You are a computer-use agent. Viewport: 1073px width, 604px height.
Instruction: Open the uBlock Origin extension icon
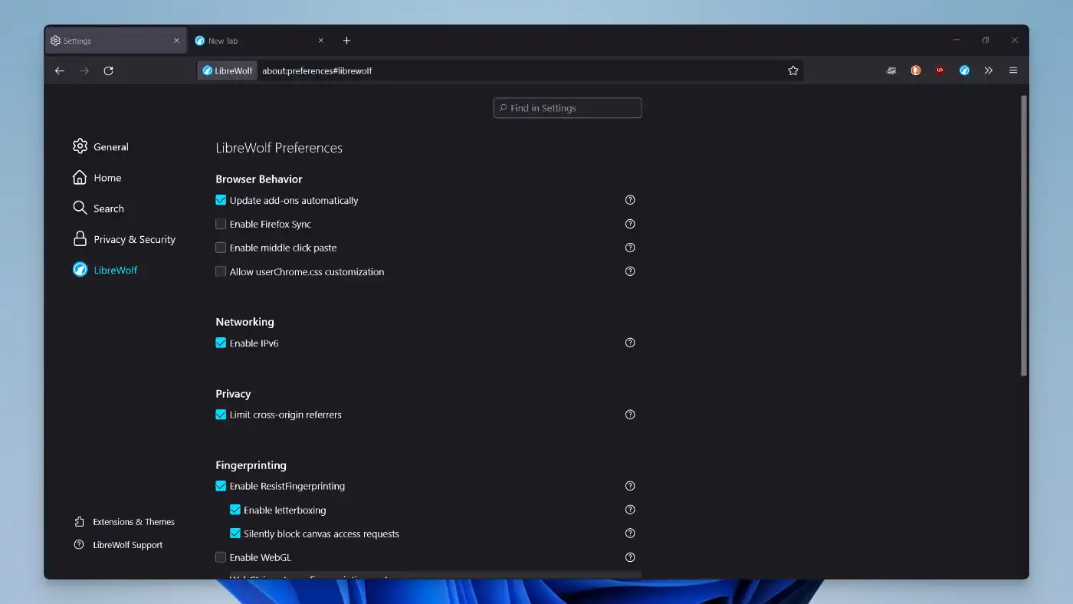coord(940,71)
